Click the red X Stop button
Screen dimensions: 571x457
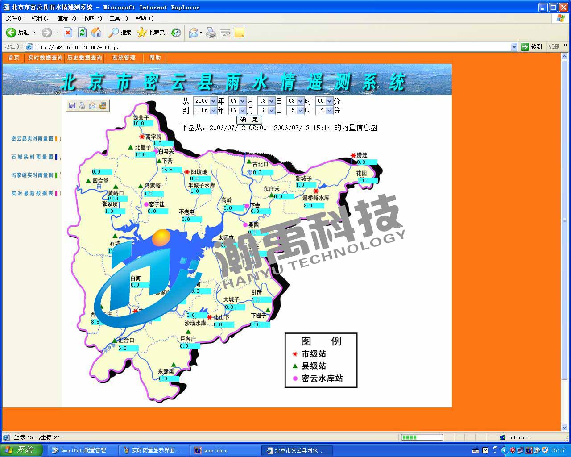click(68, 33)
